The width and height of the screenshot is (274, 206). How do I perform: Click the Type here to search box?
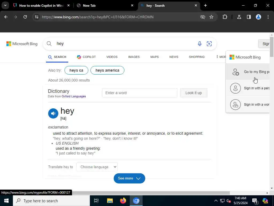(x=51, y=201)
